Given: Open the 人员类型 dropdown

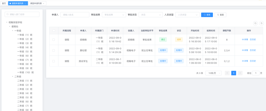Looking at the screenshot, I should pyautogui.click(x=187, y=15).
